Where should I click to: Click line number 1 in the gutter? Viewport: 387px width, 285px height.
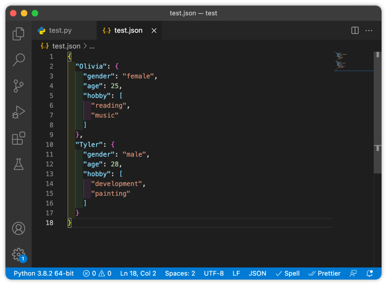tap(51, 57)
